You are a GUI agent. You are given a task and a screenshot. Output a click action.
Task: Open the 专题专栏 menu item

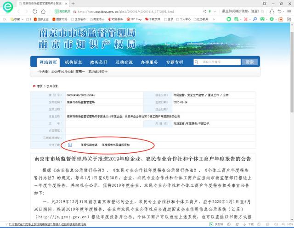click(x=175, y=62)
